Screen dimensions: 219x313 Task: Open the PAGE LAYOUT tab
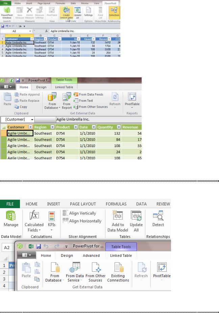point(83,204)
